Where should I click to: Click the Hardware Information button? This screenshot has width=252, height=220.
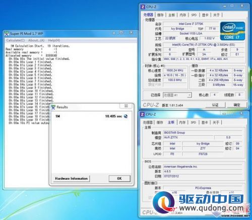pyautogui.click(x=72, y=179)
